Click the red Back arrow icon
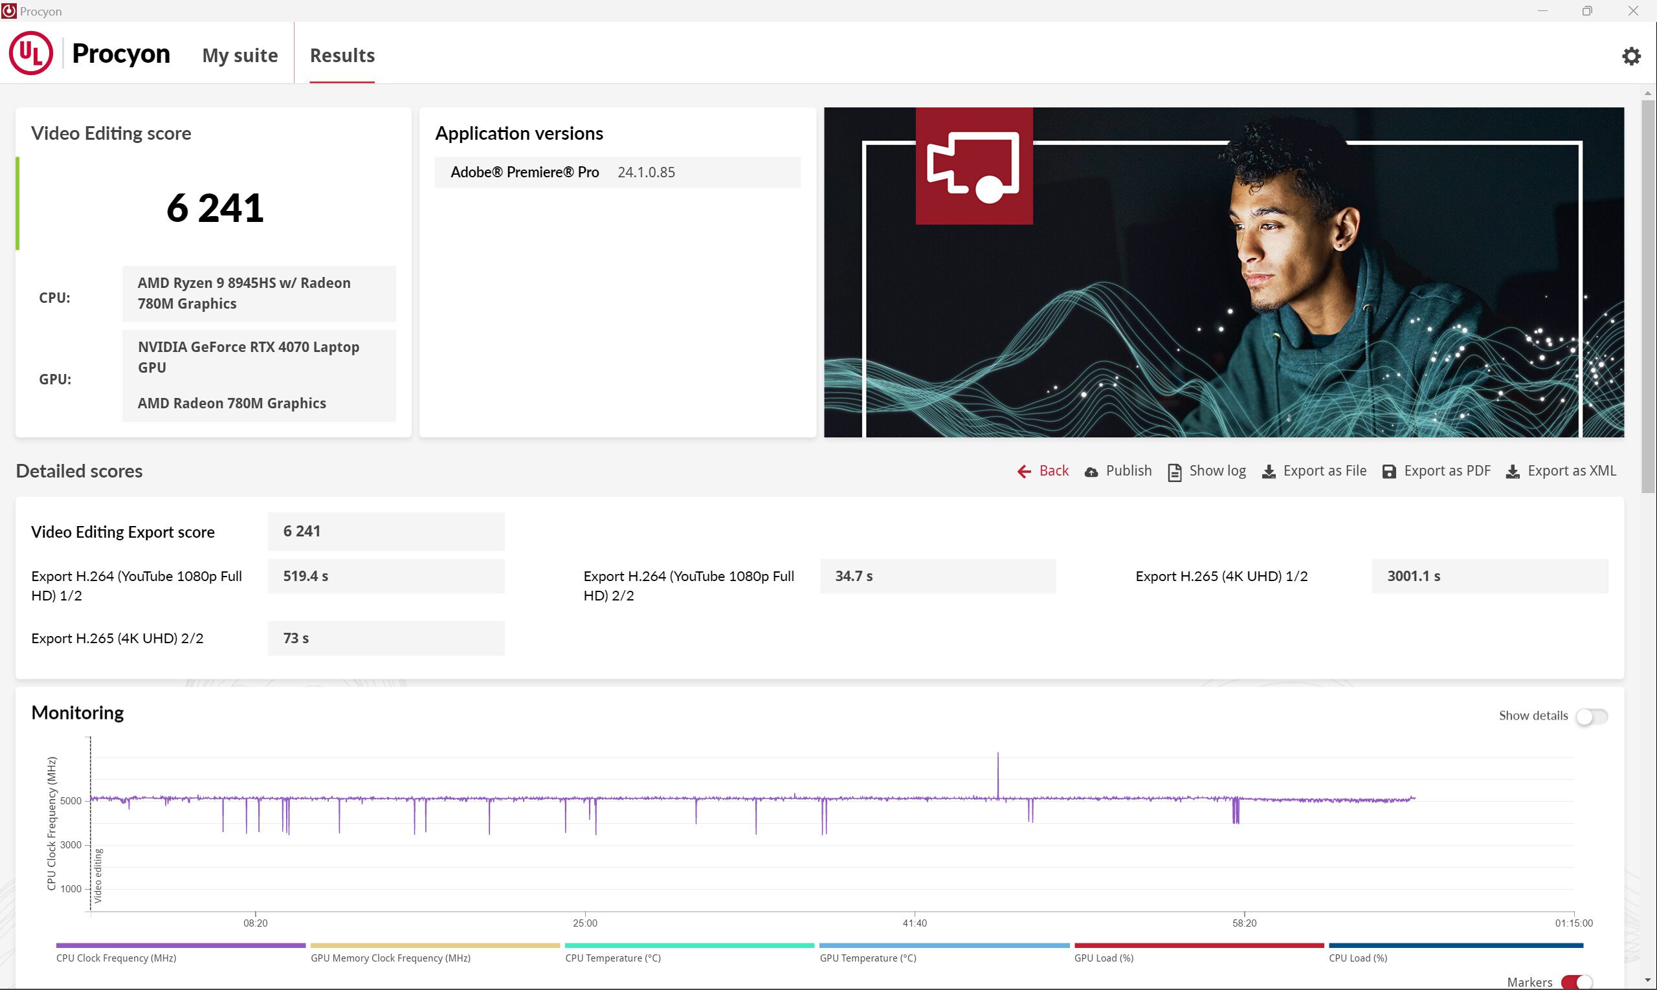The height and width of the screenshot is (990, 1657). pos(1024,472)
